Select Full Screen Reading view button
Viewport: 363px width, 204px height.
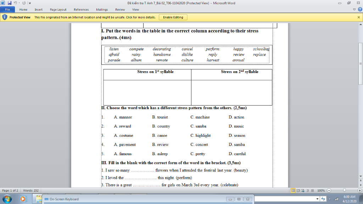298,191
